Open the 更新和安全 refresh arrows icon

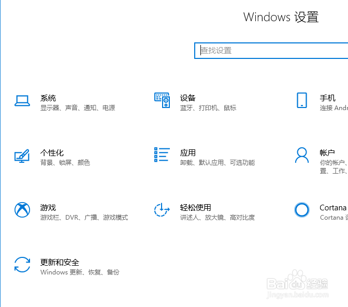(x=22, y=265)
